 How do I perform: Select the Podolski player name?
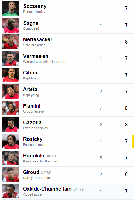[x=34, y=156]
